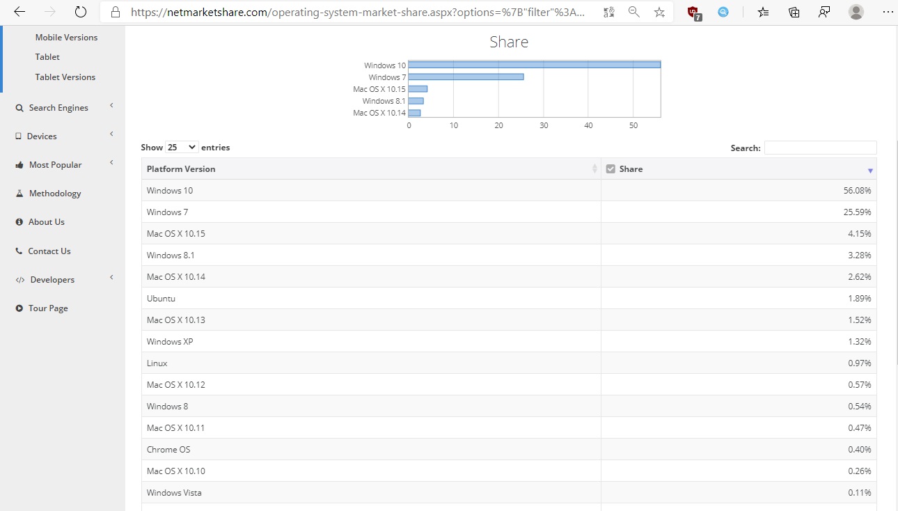
Task: Expand the Most Popular submenu chevron
Action: pos(111,163)
